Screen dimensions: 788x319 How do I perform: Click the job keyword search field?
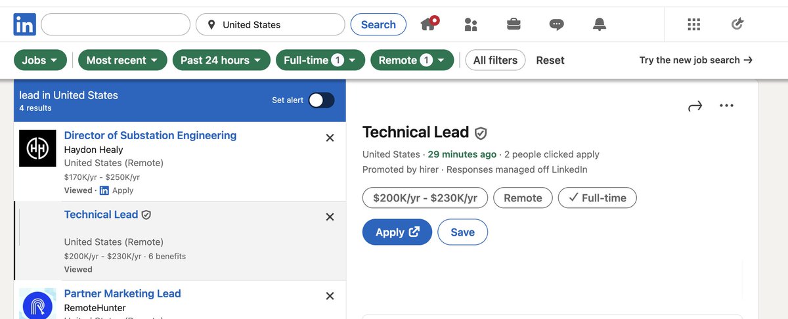pyautogui.click(x=116, y=25)
